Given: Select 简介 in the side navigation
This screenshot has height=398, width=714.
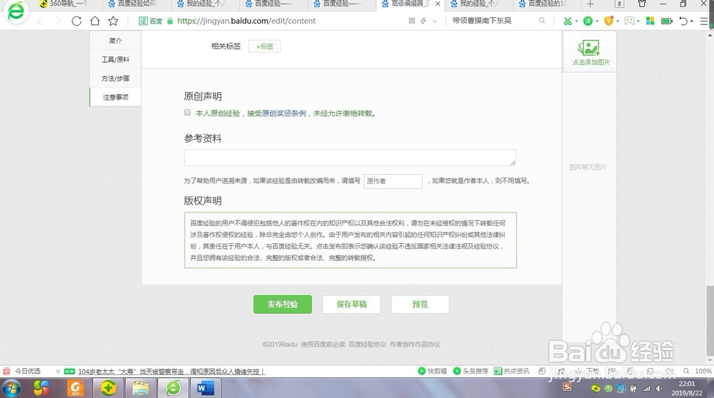Looking at the screenshot, I should pyautogui.click(x=115, y=41).
